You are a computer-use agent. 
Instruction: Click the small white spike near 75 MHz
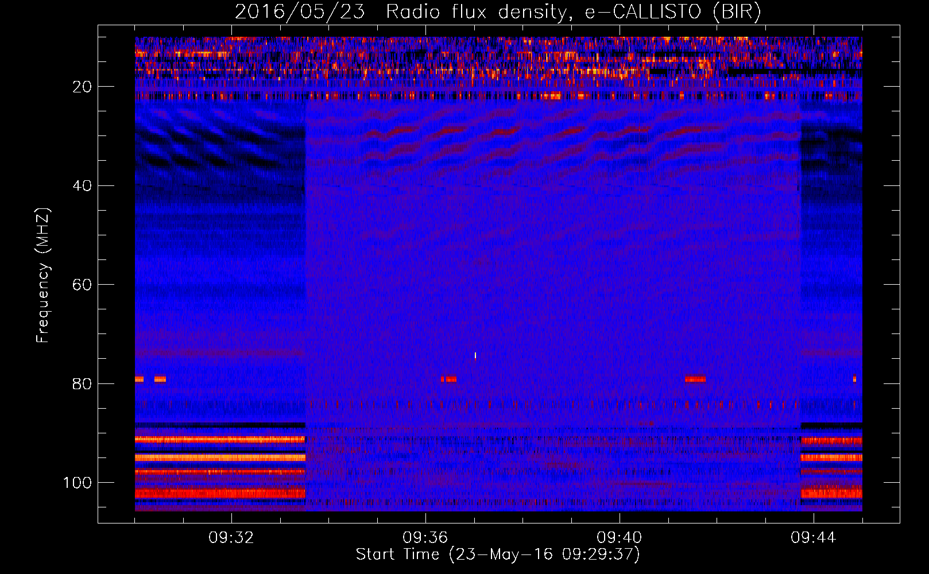tap(475, 355)
